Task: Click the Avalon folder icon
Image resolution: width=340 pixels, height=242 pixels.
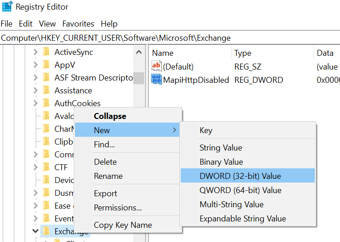Action: click(46, 116)
